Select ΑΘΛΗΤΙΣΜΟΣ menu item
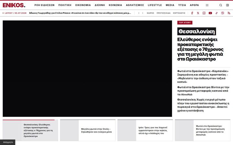The image size is (233, 145). (135, 5)
